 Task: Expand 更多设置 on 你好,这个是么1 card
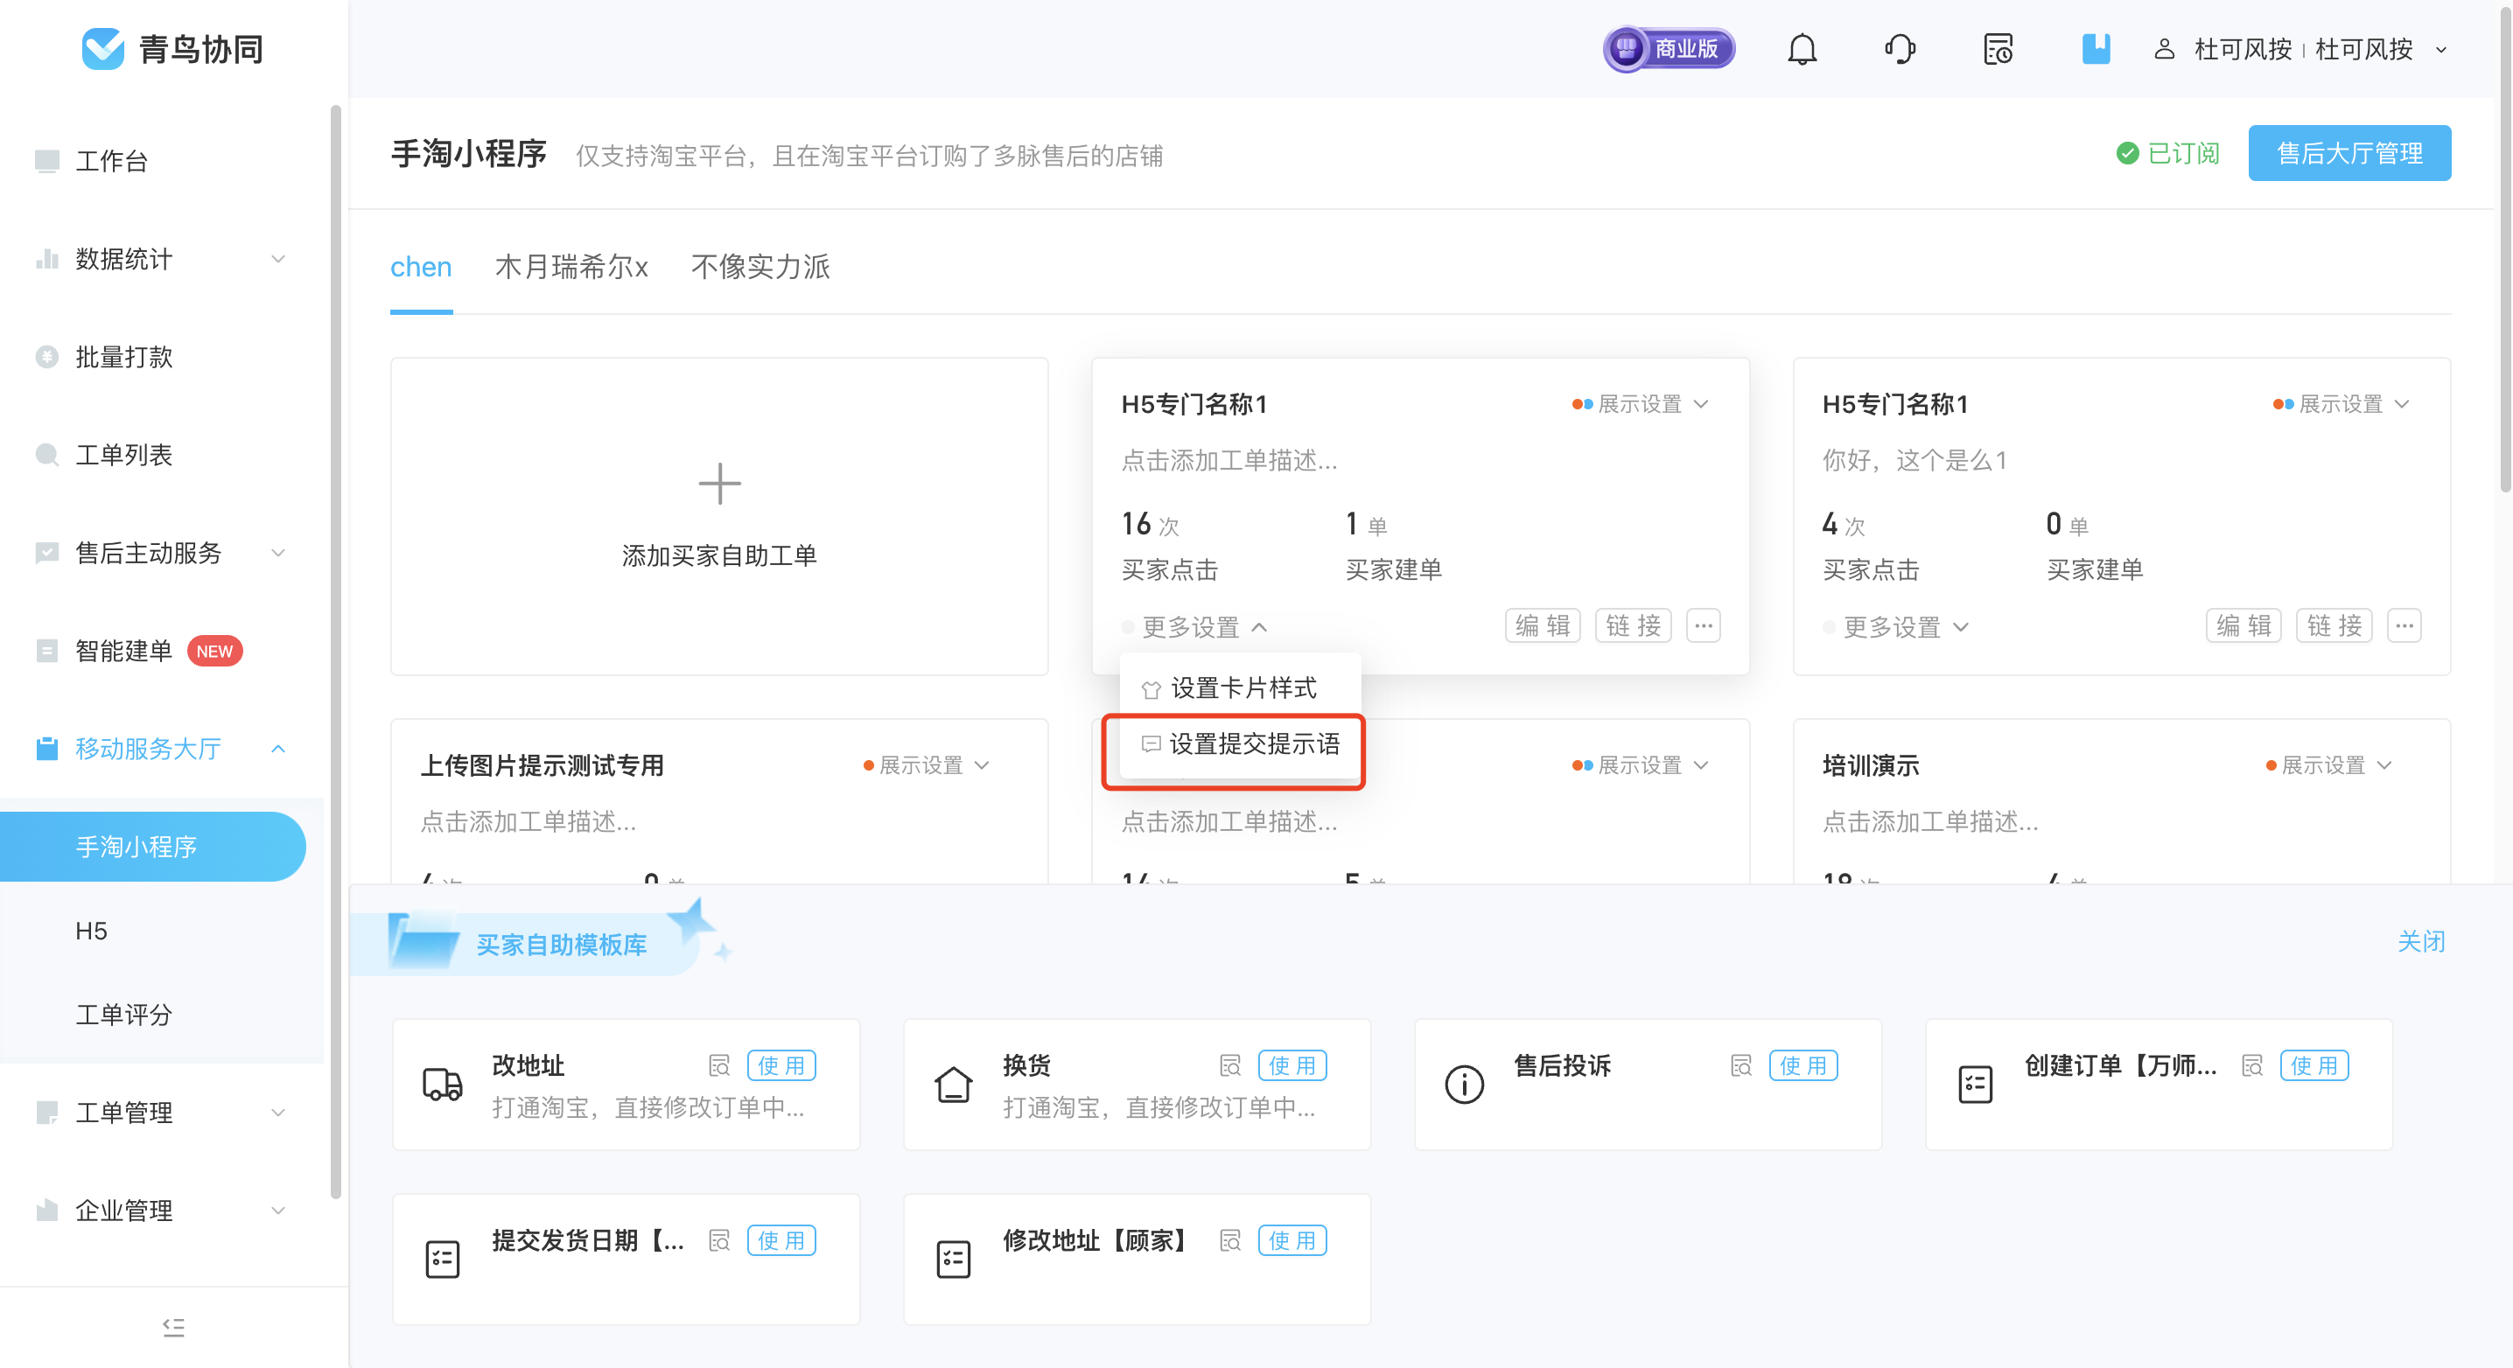pos(1897,627)
